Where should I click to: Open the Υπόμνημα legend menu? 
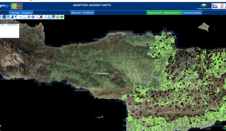14,13
